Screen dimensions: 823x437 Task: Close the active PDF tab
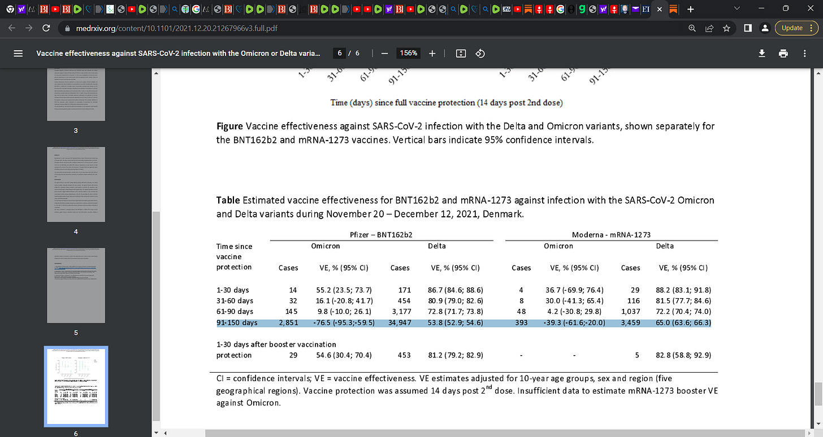click(x=659, y=9)
